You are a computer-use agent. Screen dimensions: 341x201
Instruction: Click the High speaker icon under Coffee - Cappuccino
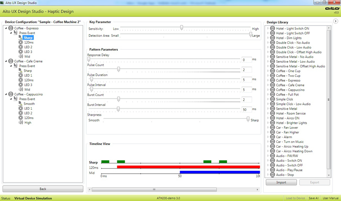[20, 122]
